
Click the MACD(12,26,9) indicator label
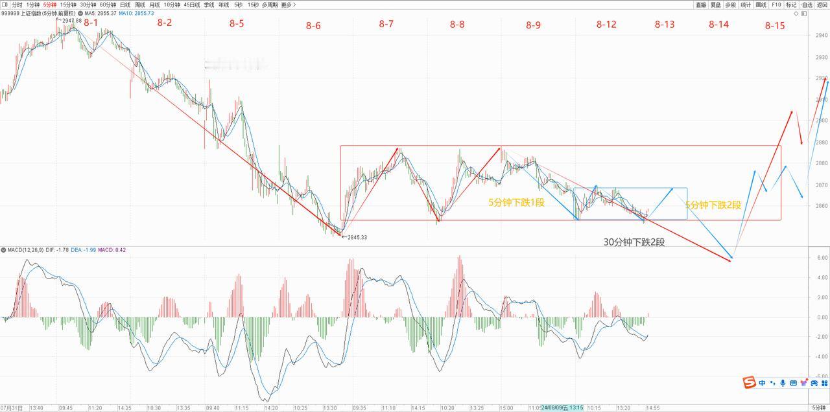click(25, 249)
